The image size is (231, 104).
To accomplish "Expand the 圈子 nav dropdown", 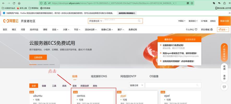I will coord(121,29).
